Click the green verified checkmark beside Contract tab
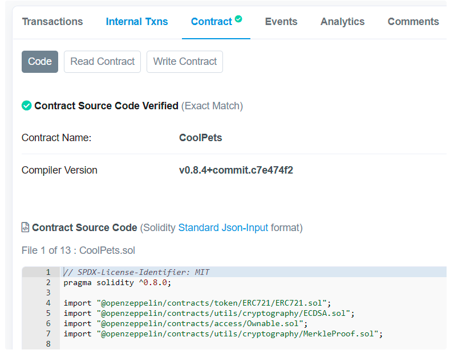The width and height of the screenshot is (454, 354). pyautogui.click(x=238, y=19)
